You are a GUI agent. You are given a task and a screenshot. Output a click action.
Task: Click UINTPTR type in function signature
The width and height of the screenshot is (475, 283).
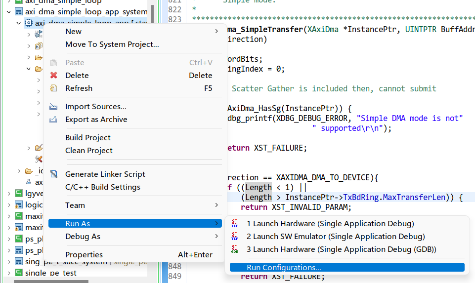click(x=421, y=29)
